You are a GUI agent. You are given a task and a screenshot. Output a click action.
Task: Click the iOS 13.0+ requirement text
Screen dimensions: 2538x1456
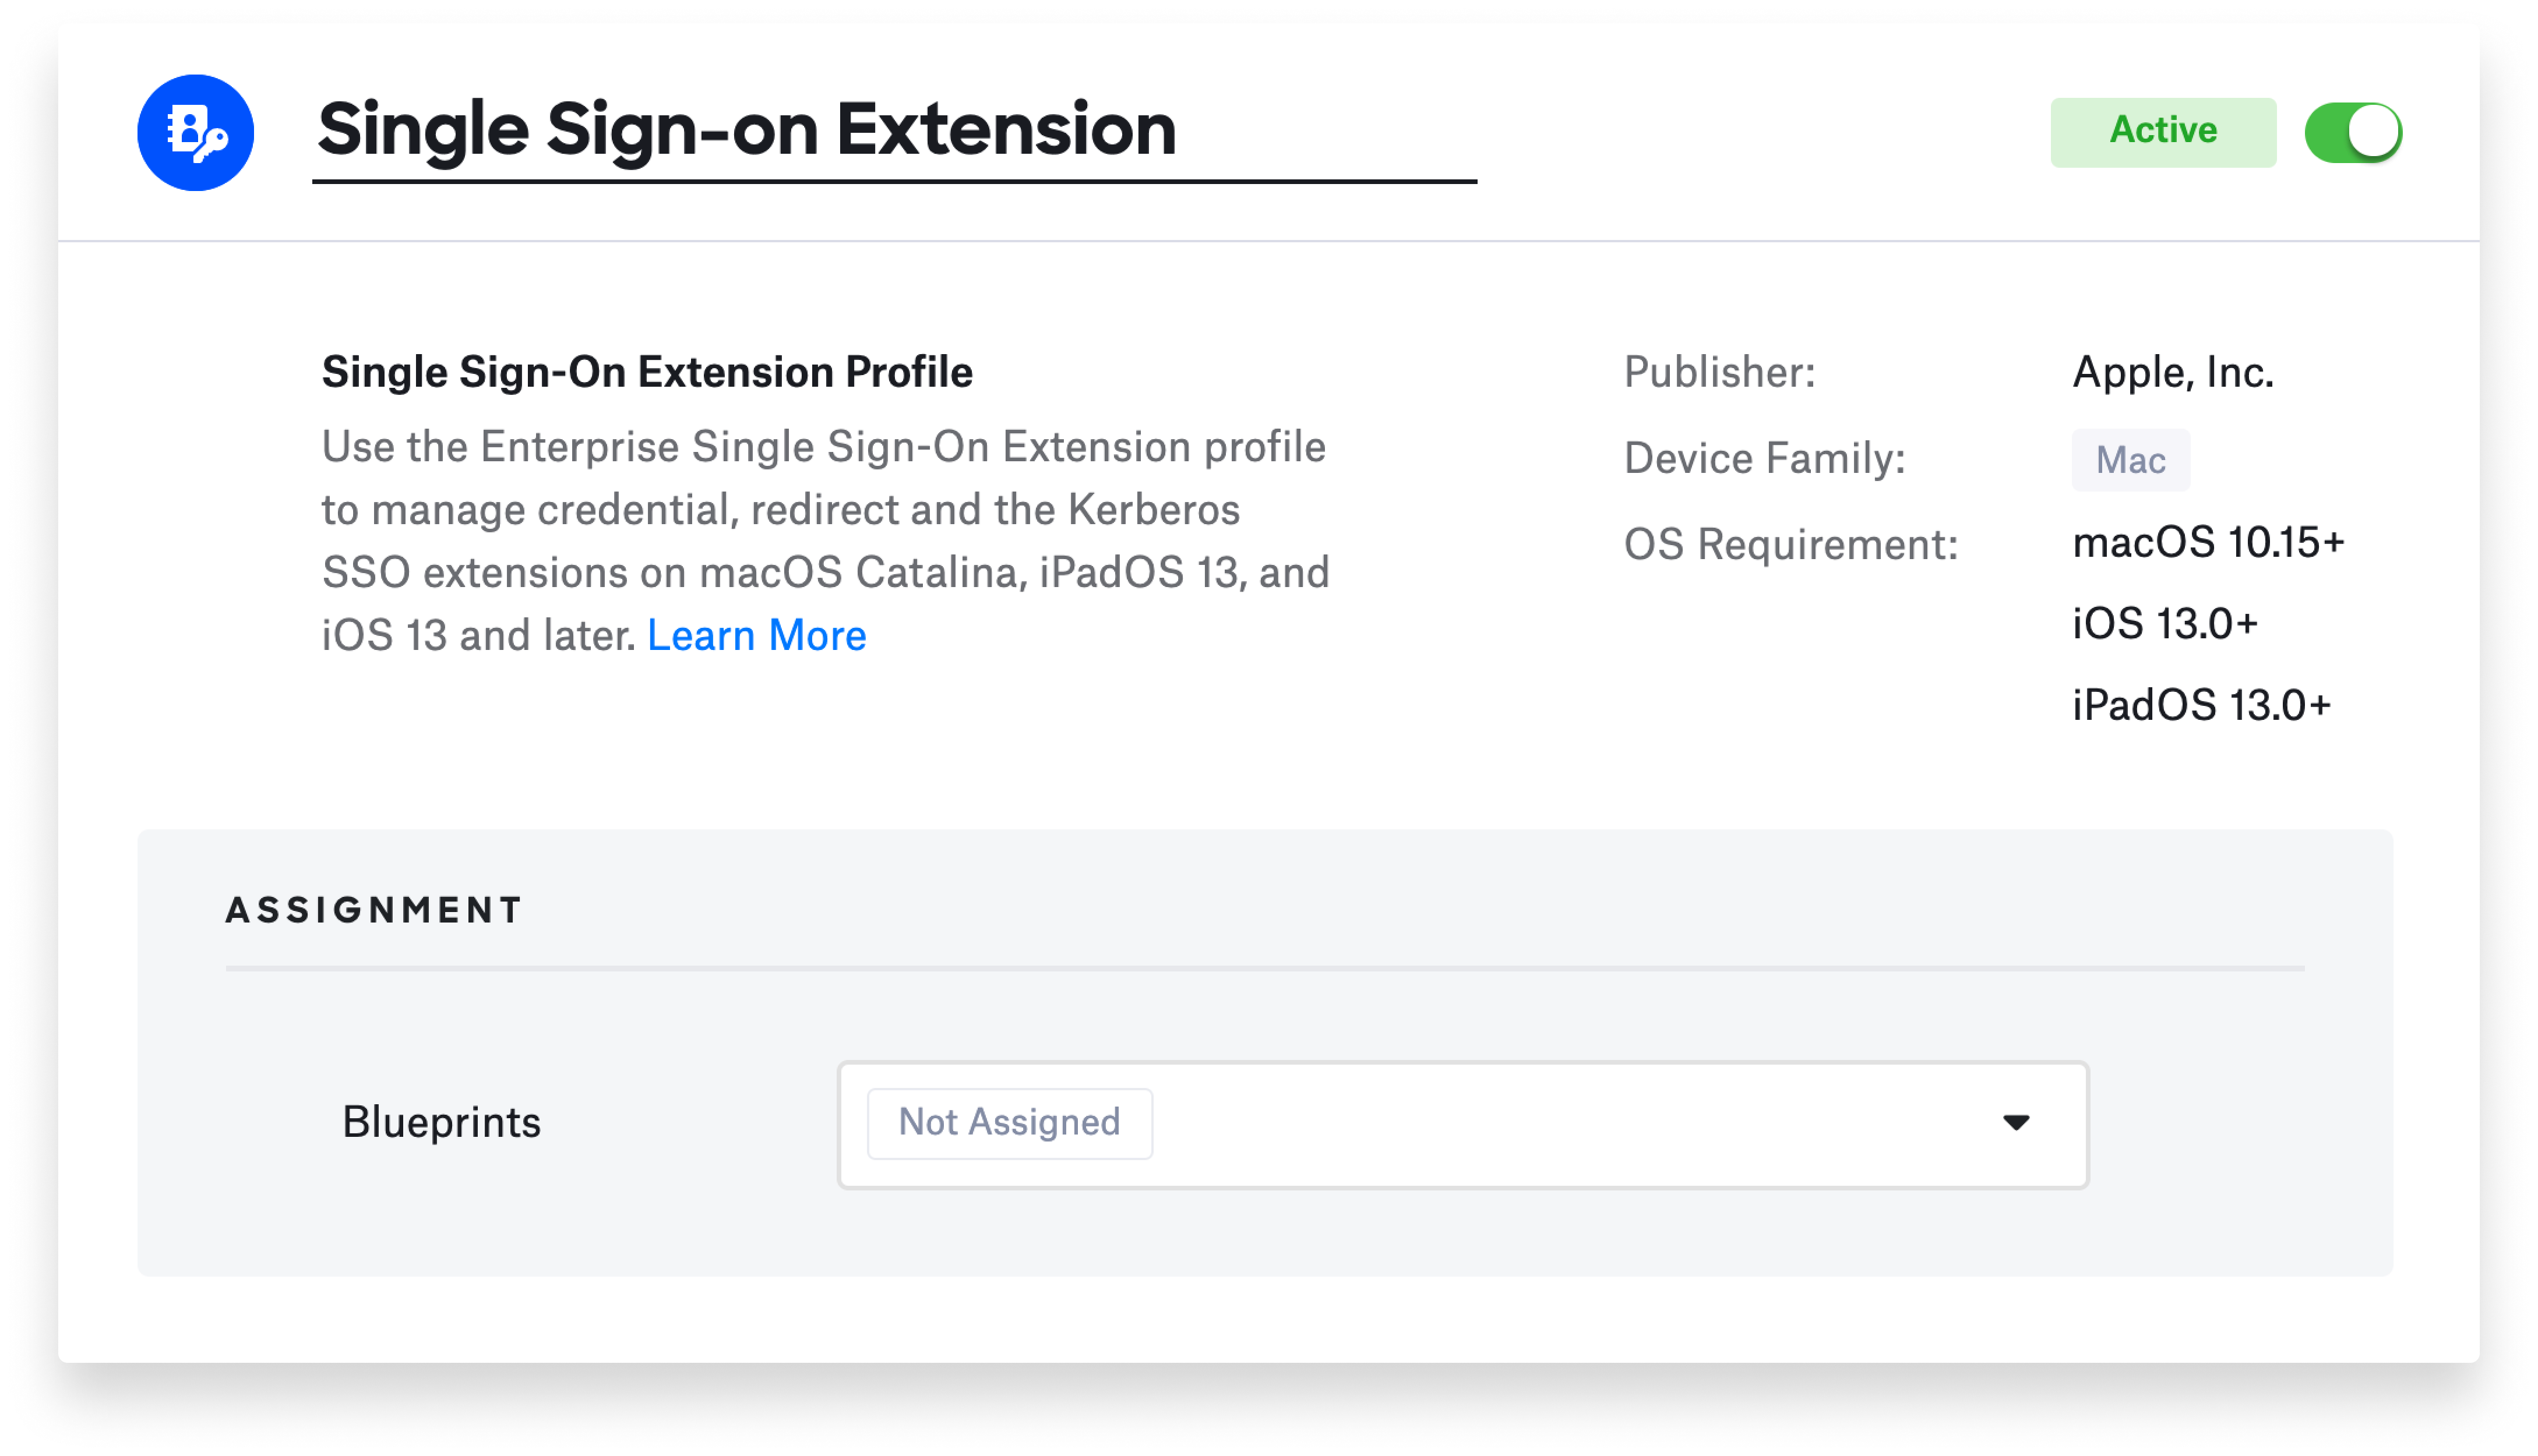(x=2164, y=624)
